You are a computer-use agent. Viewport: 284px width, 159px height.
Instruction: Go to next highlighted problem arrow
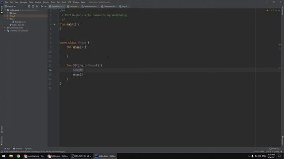pos(279,11)
